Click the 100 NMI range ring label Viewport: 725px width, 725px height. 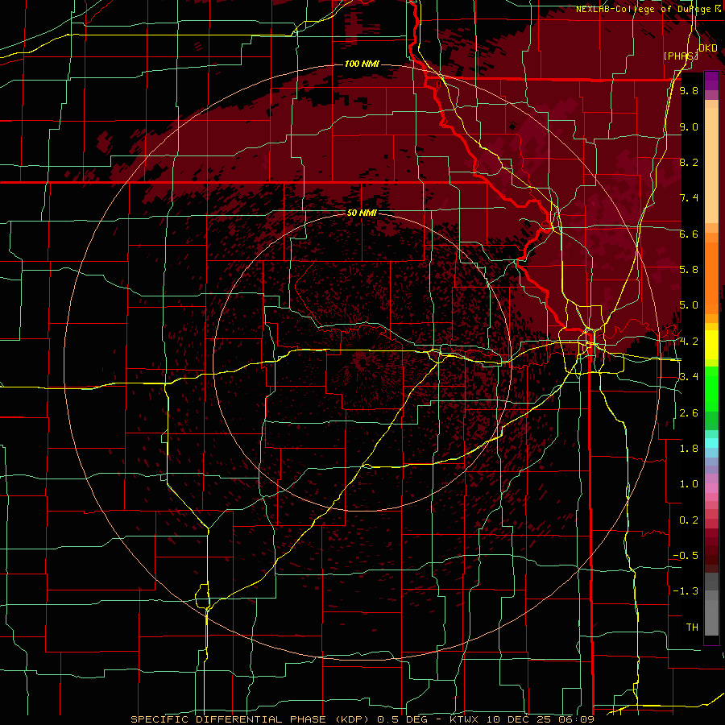(362, 64)
